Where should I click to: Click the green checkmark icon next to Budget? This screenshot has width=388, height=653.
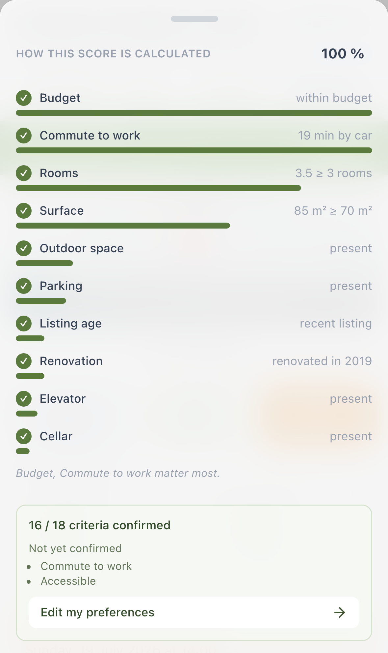click(24, 98)
